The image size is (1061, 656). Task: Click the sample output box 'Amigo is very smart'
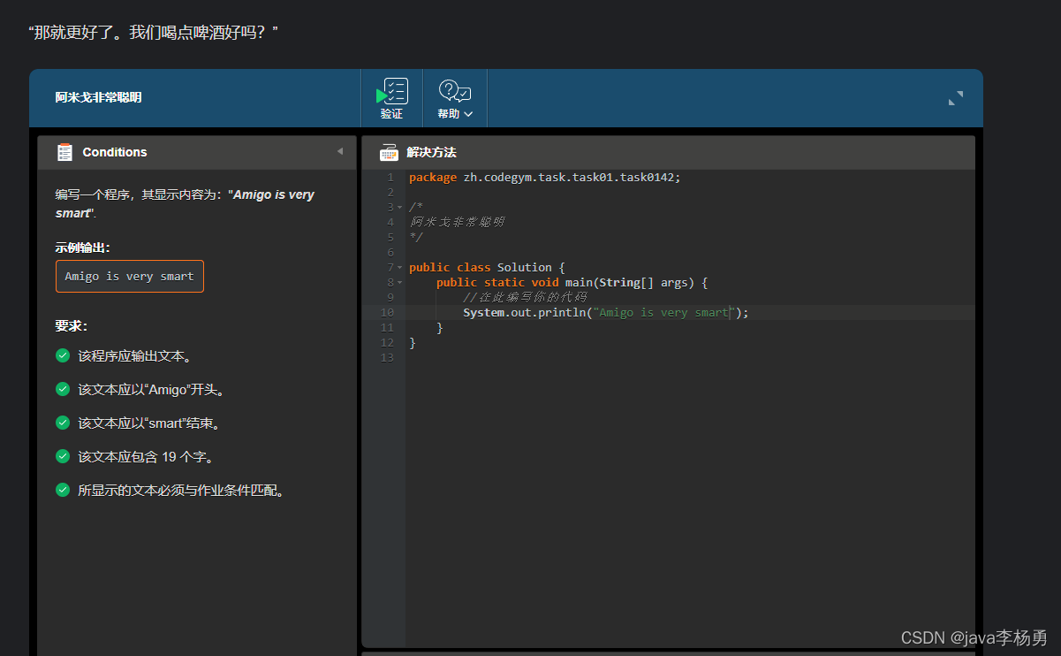pyautogui.click(x=129, y=276)
